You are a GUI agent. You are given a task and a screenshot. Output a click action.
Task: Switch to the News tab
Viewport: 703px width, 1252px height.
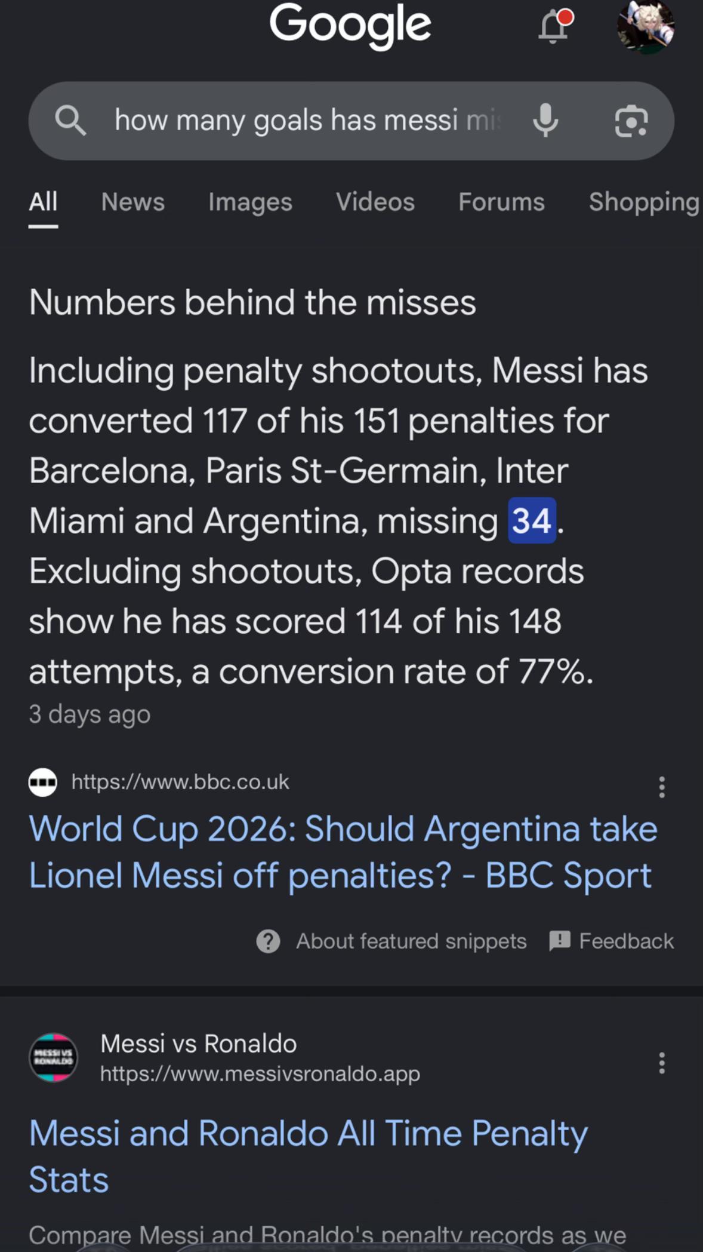pos(132,202)
